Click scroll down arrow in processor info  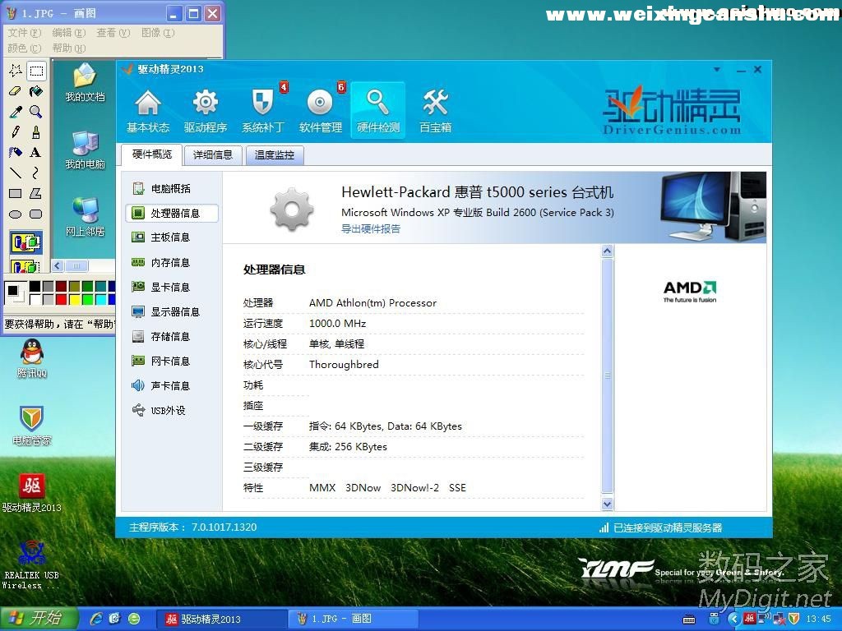608,504
